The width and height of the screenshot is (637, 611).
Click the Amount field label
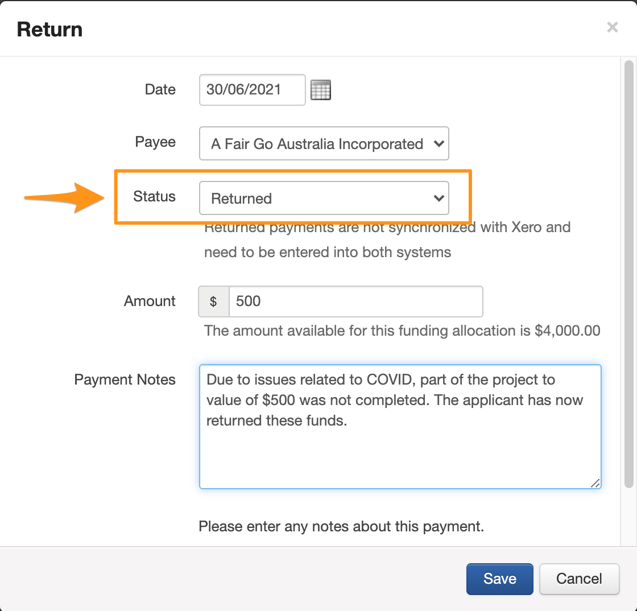(150, 301)
